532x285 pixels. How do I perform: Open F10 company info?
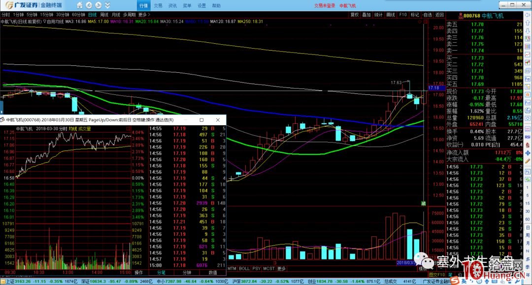coord(403,15)
